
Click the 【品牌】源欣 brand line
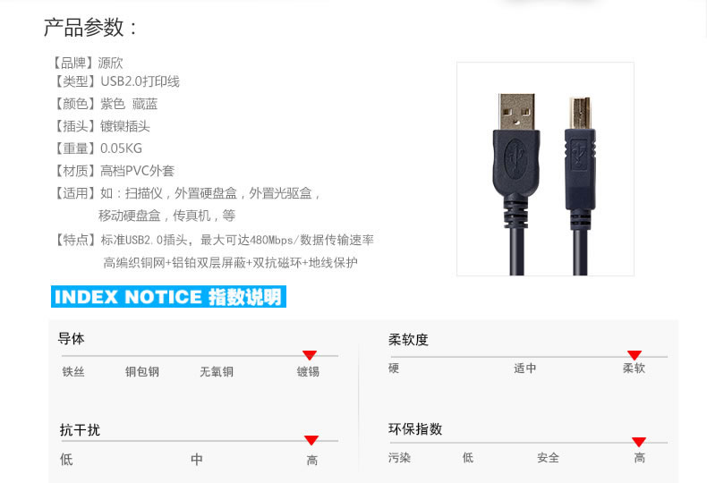coord(87,63)
